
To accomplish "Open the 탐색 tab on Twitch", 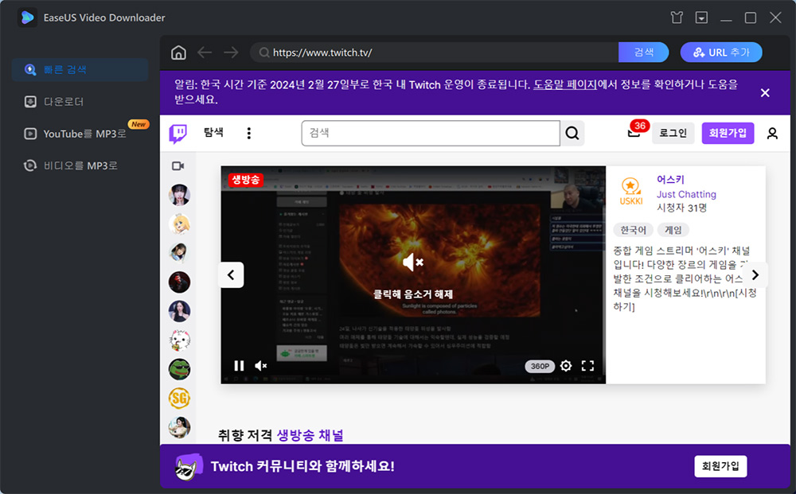I will pos(213,132).
